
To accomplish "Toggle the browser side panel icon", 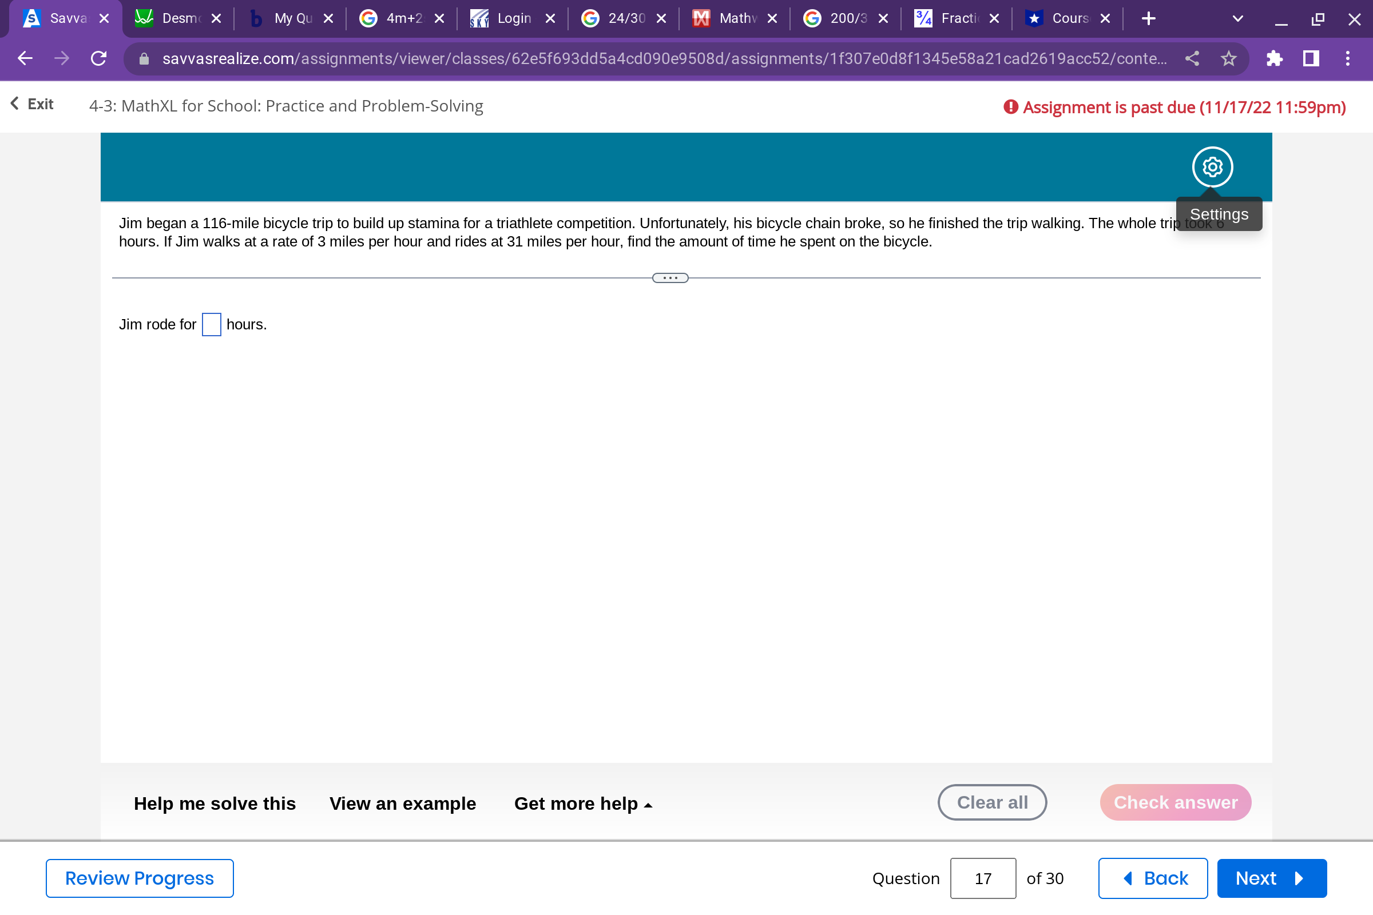I will tap(1311, 58).
